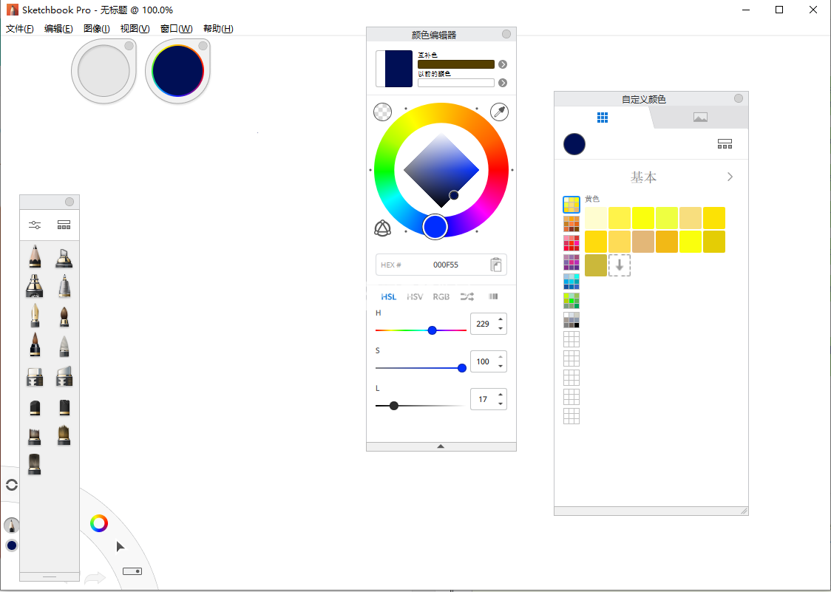The image size is (831, 592).
Task: Select the HSL color mode
Action: point(389,296)
